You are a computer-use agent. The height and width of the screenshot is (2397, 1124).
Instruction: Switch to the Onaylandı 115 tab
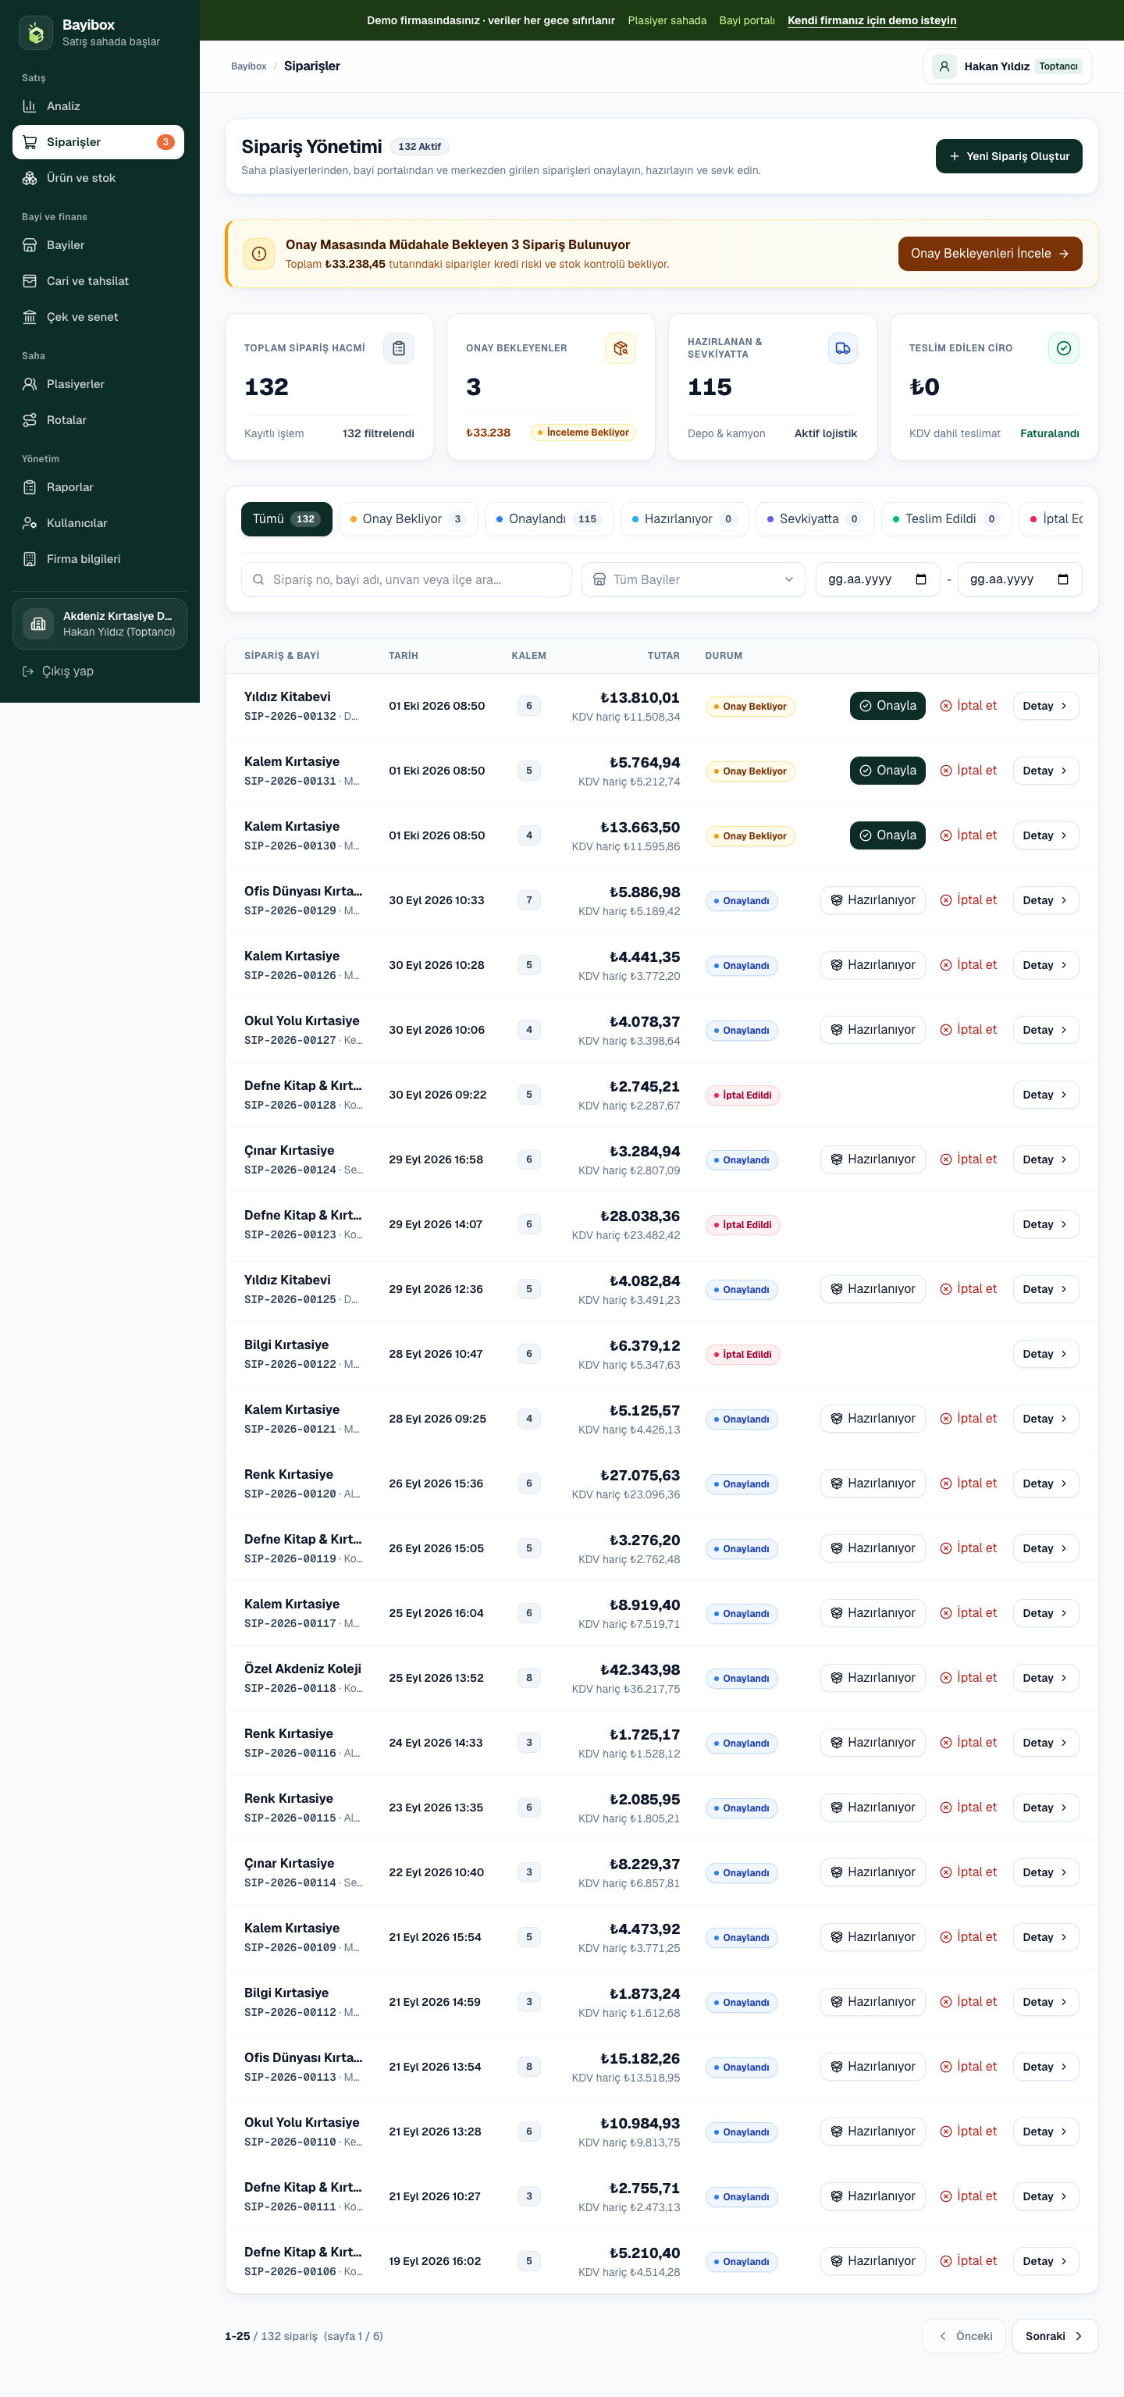click(549, 518)
